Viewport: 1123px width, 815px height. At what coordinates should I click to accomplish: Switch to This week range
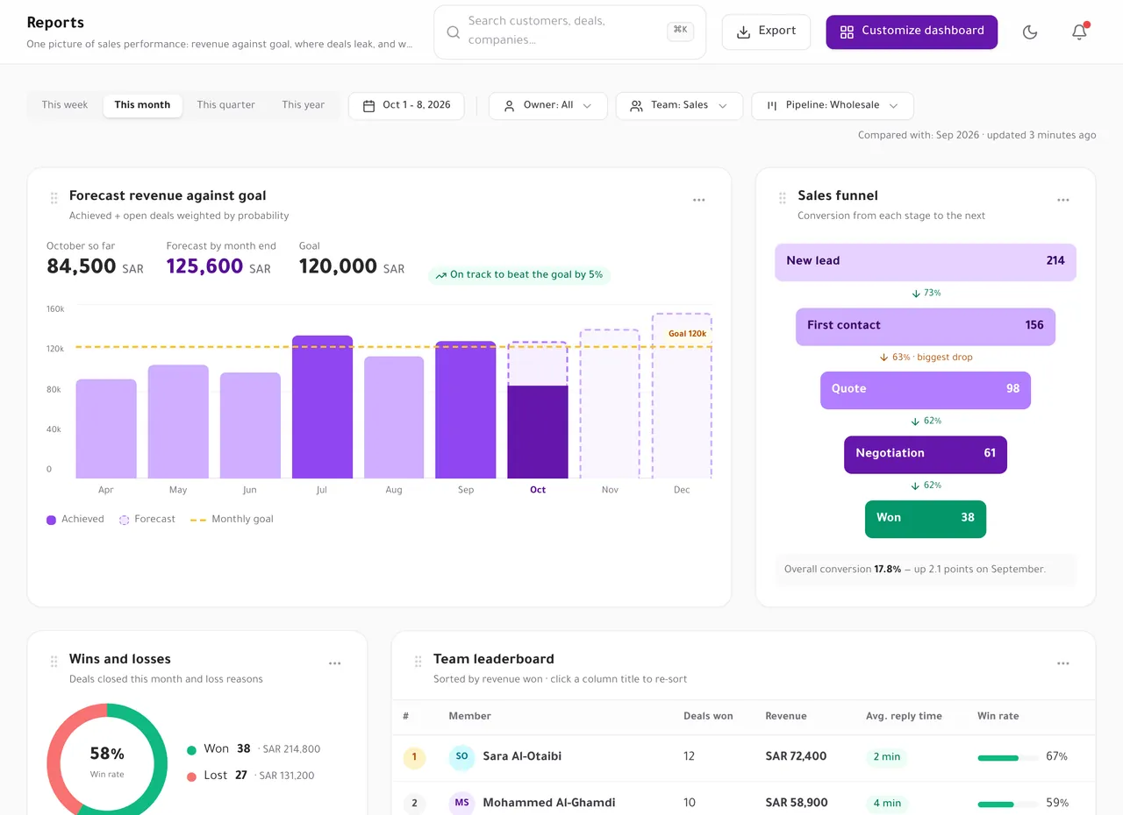coord(65,105)
